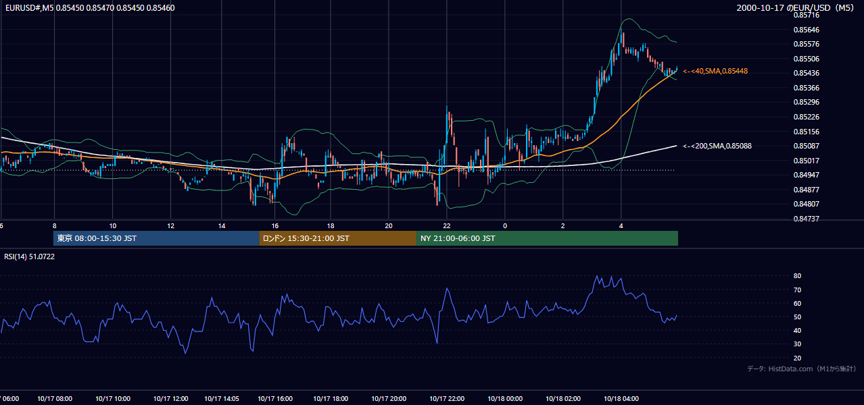The image size is (864, 405).
Task: Click RSI axis level 80
Action: pos(797,276)
